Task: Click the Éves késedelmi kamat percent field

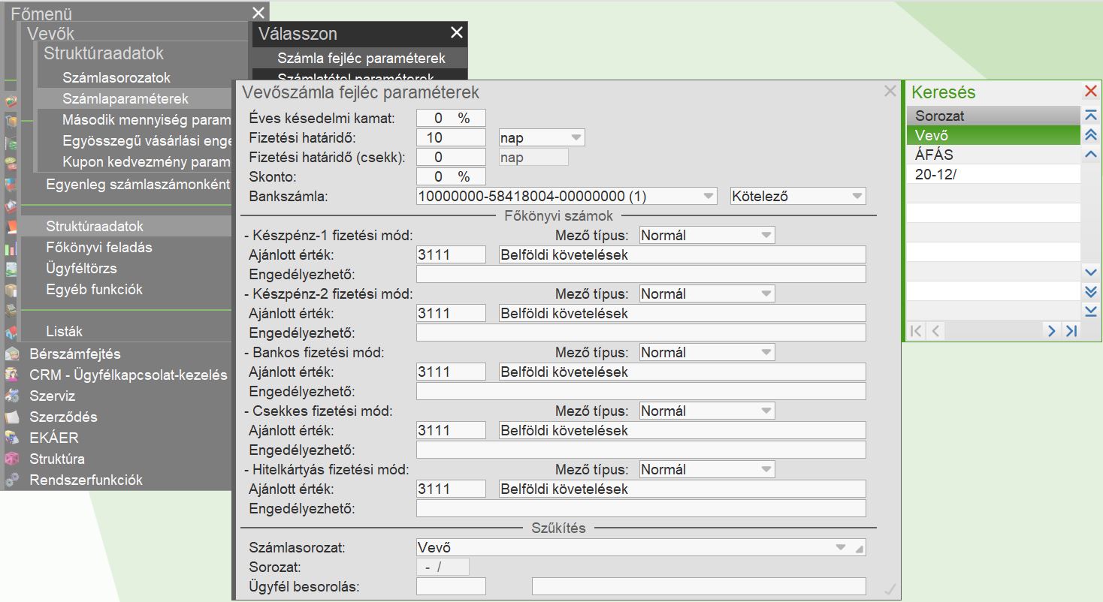Action: 451,119
